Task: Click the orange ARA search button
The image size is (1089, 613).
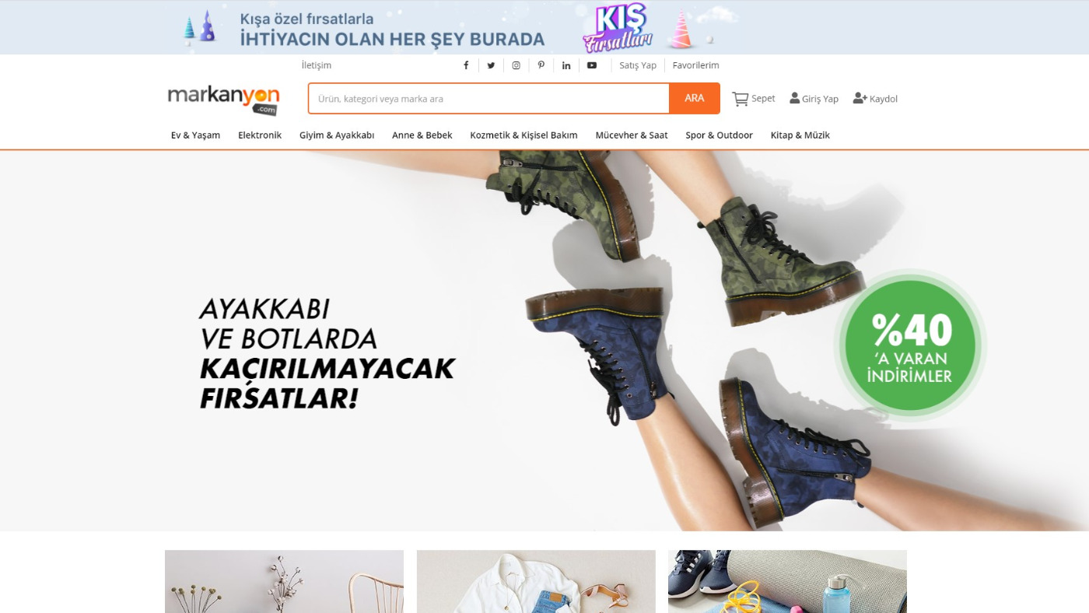Action: pyautogui.click(x=694, y=98)
